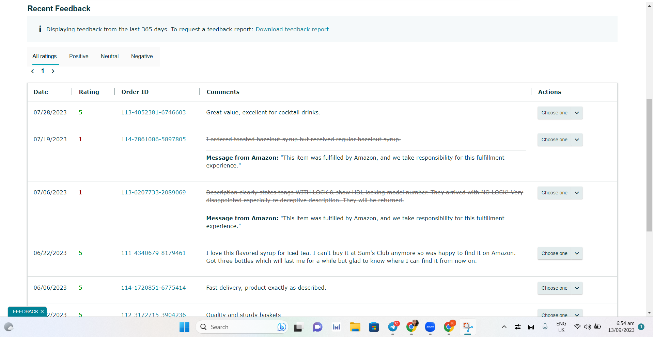Click the info icon beside the feedback notice
Viewport: 653px width, 337px height.
(40, 29)
